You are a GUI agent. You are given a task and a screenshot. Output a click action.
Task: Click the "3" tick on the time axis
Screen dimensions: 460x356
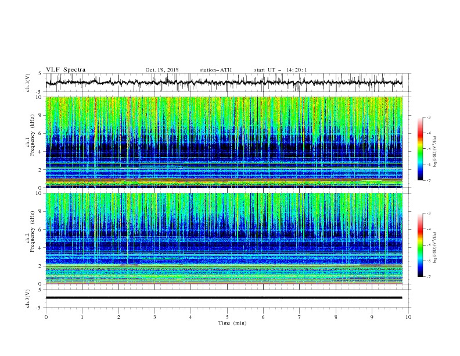tap(154, 317)
